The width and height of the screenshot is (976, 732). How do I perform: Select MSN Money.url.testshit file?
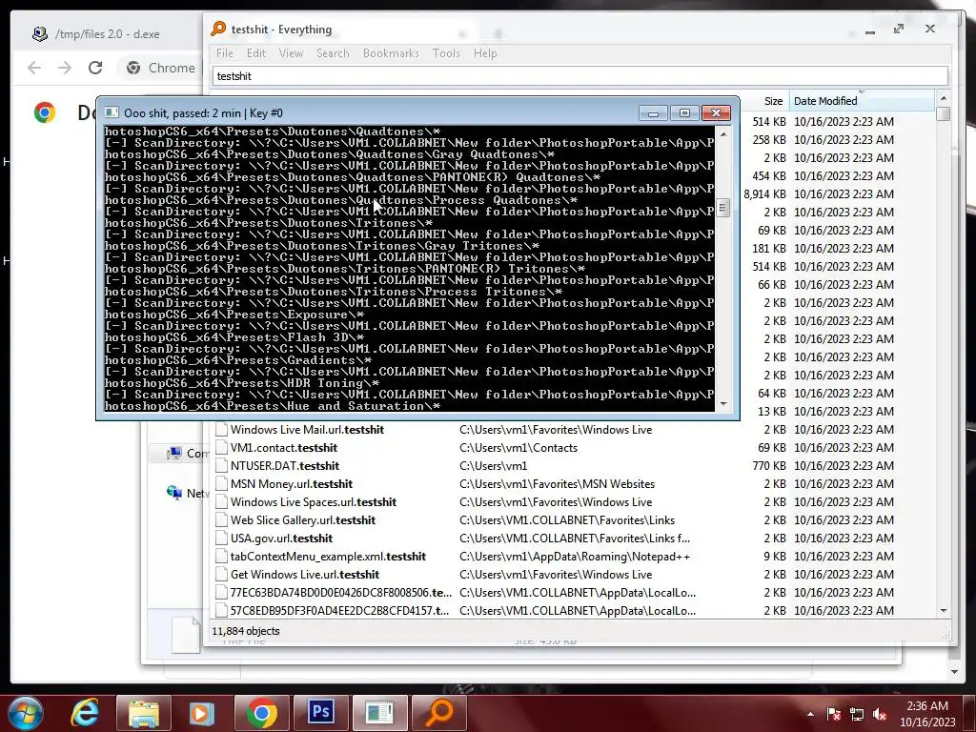[x=292, y=483]
